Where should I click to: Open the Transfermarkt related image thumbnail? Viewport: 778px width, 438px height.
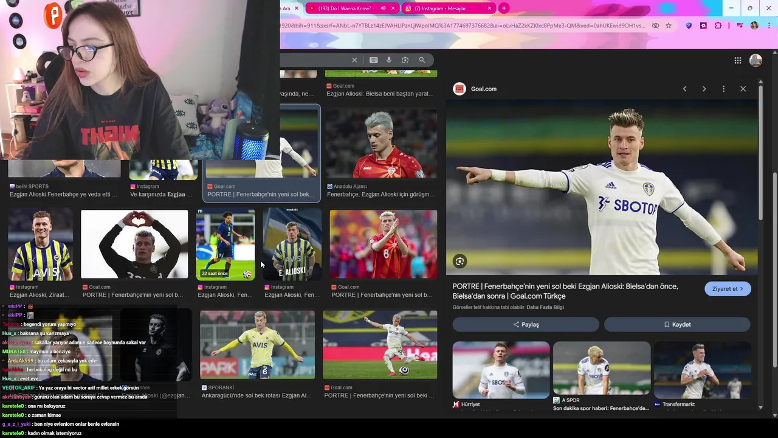pyautogui.click(x=702, y=370)
